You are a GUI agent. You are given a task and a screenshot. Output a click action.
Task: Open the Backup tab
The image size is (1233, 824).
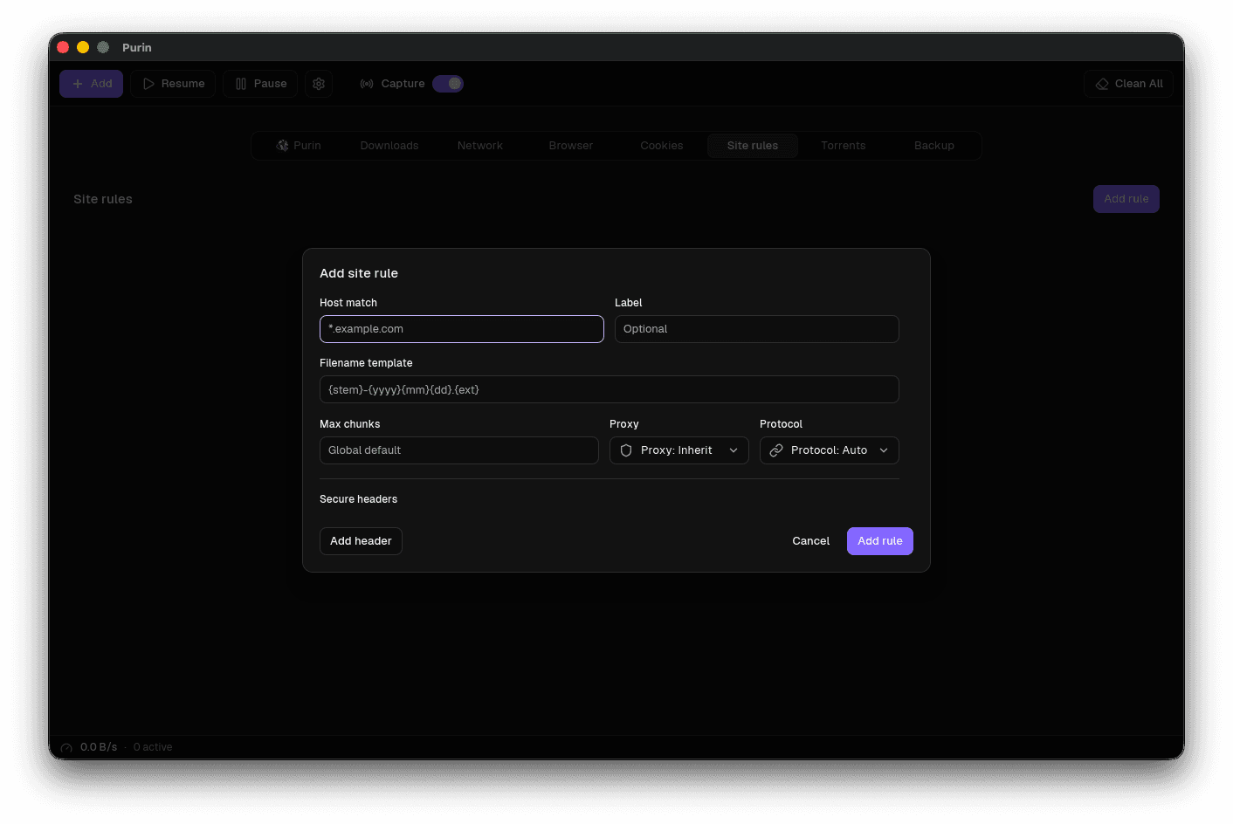click(934, 146)
